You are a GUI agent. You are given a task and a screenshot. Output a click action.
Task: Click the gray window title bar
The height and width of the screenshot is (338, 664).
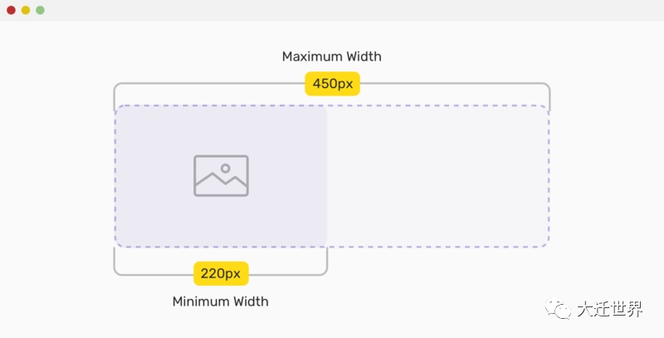[x=332, y=10]
